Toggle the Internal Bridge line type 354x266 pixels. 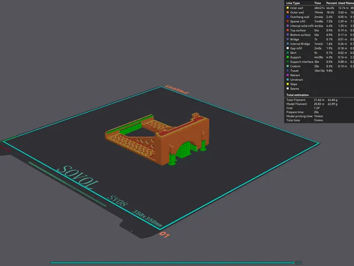point(300,44)
